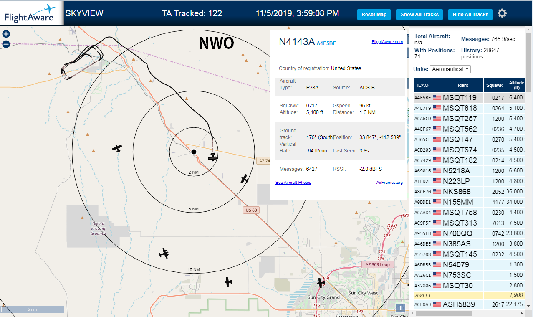The width and height of the screenshot is (533, 317).
Task: Click the US flag in the N155MM row
Action: point(437,202)
